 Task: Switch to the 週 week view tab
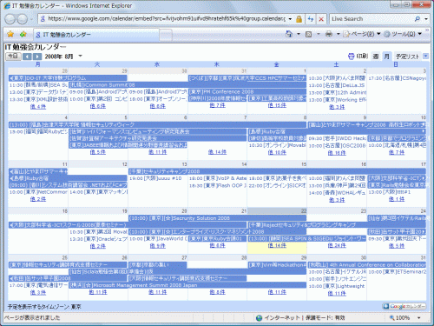pos(376,57)
